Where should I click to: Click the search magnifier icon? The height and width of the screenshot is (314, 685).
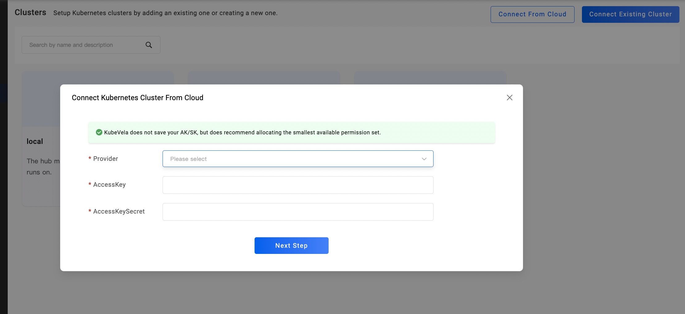[x=149, y=45]
